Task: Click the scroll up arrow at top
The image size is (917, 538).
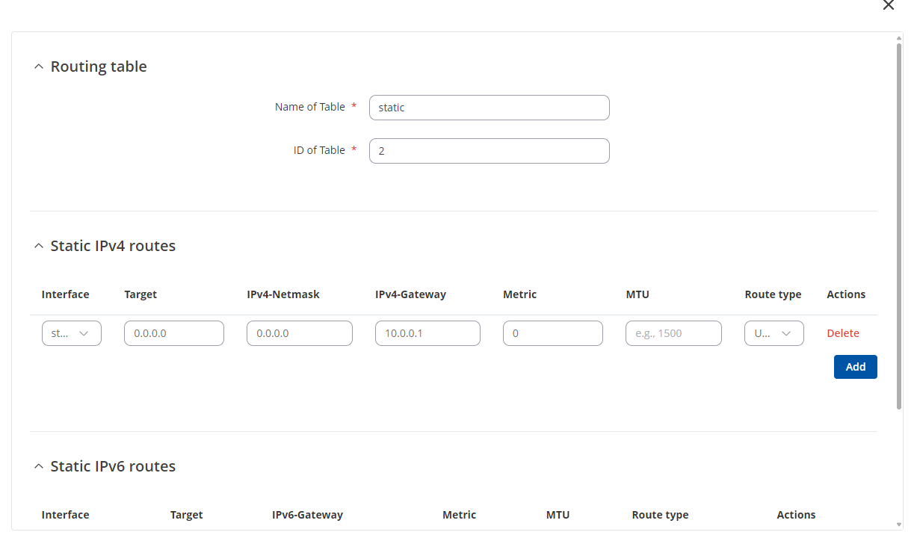Action: click(x=898, y=37)
